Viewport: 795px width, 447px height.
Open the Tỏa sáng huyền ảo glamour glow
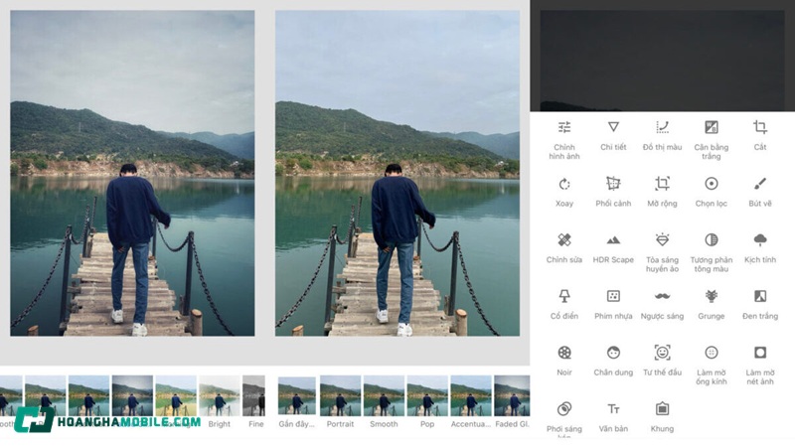662,252
